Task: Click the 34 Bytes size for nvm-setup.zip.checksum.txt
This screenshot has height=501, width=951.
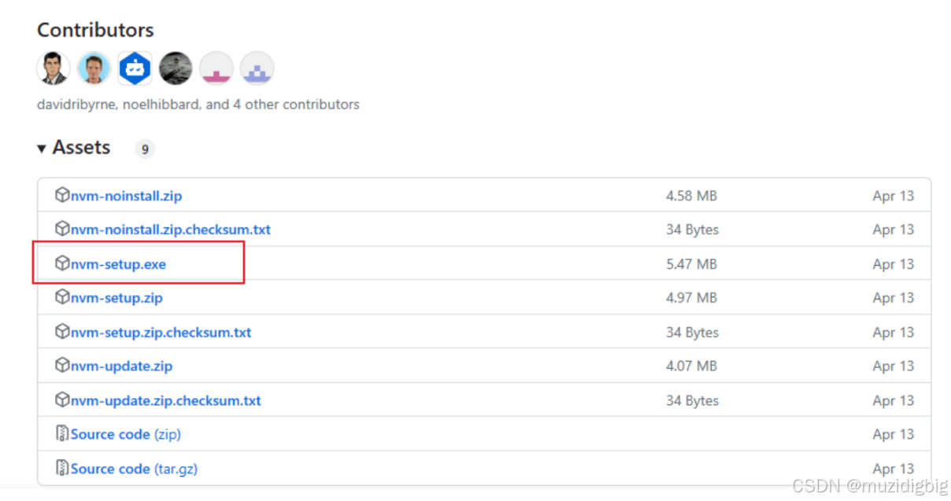Action: coord(692,333)
